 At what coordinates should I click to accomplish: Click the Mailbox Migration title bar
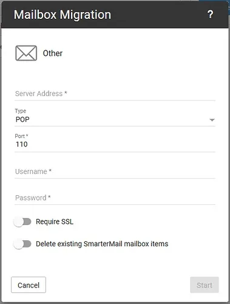(x=115, y=15)
